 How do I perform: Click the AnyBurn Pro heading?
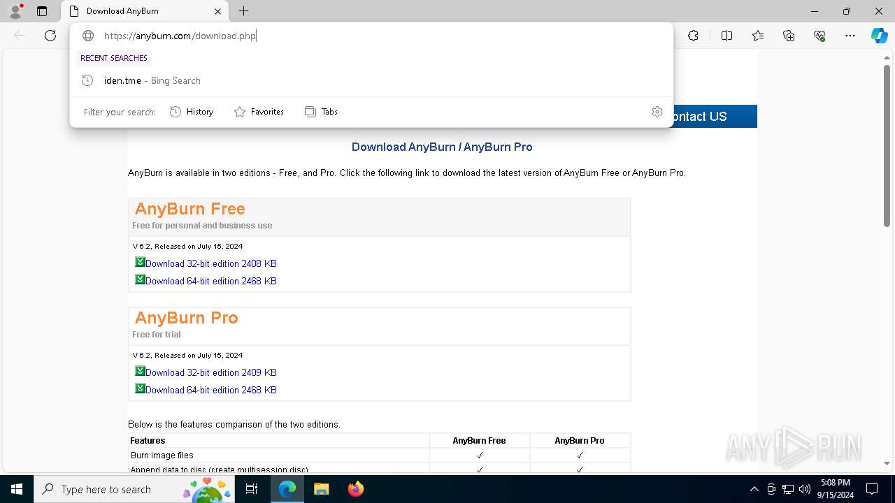click(x=186, y=318)
